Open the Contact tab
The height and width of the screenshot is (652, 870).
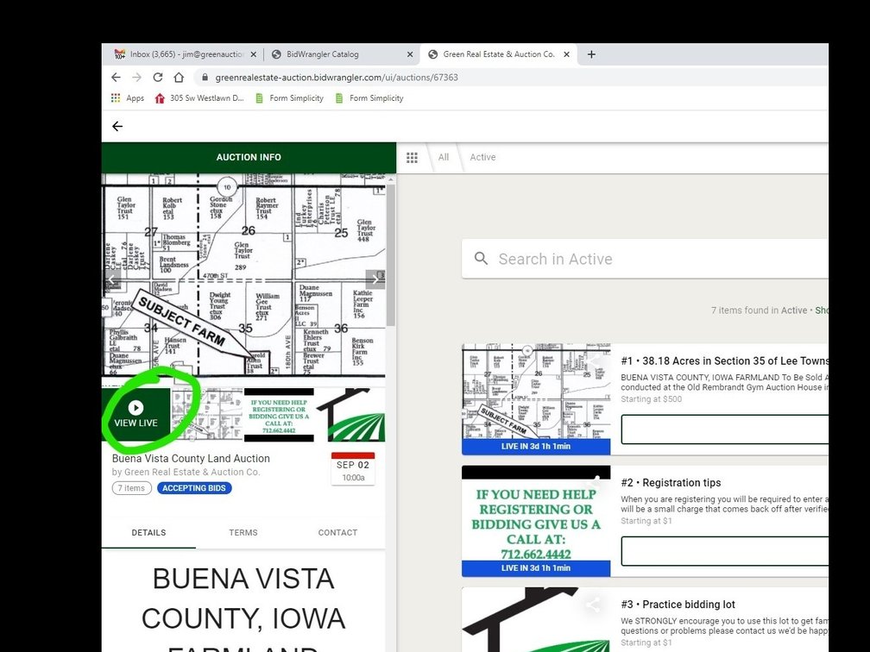tap(337, 533)
